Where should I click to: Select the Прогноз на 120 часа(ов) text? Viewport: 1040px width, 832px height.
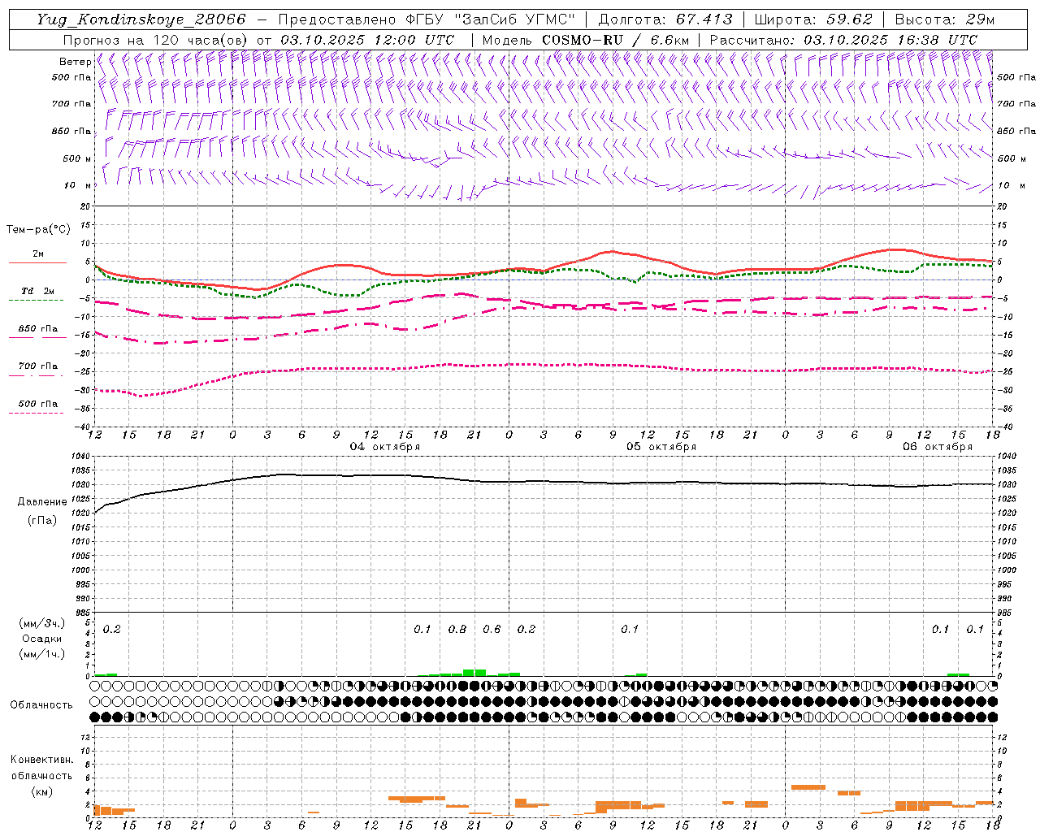click(157, 40)
